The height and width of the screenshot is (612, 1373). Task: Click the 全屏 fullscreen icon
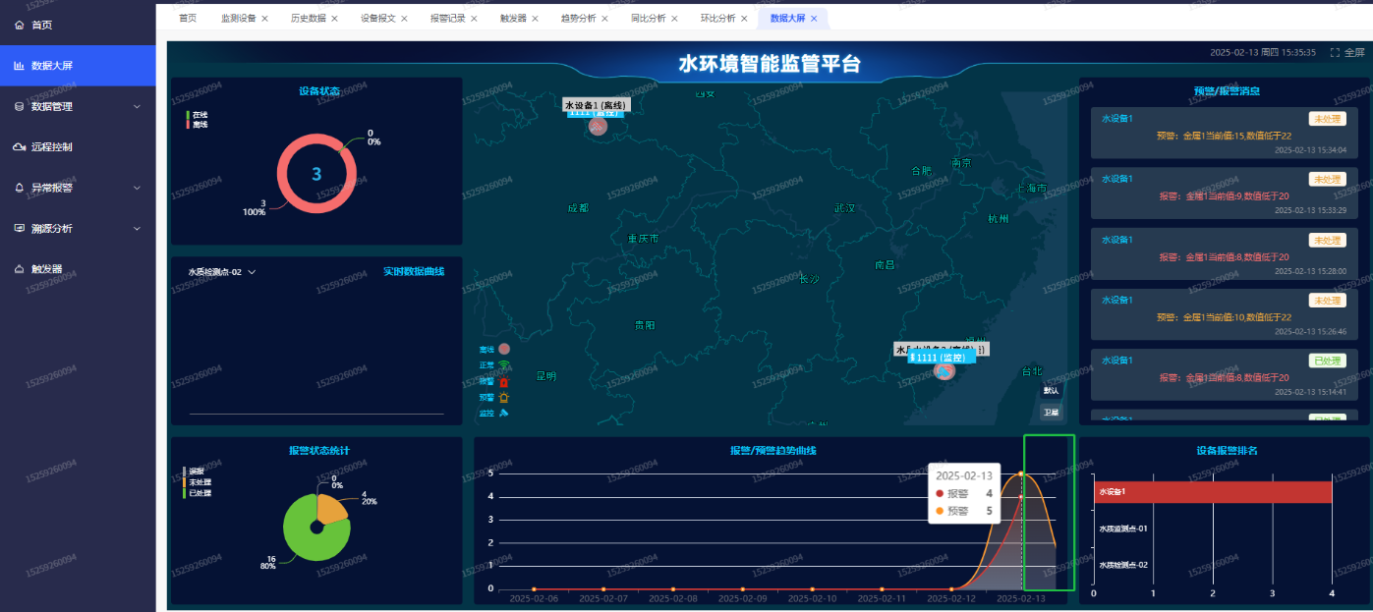click(x=1335, y=53)
